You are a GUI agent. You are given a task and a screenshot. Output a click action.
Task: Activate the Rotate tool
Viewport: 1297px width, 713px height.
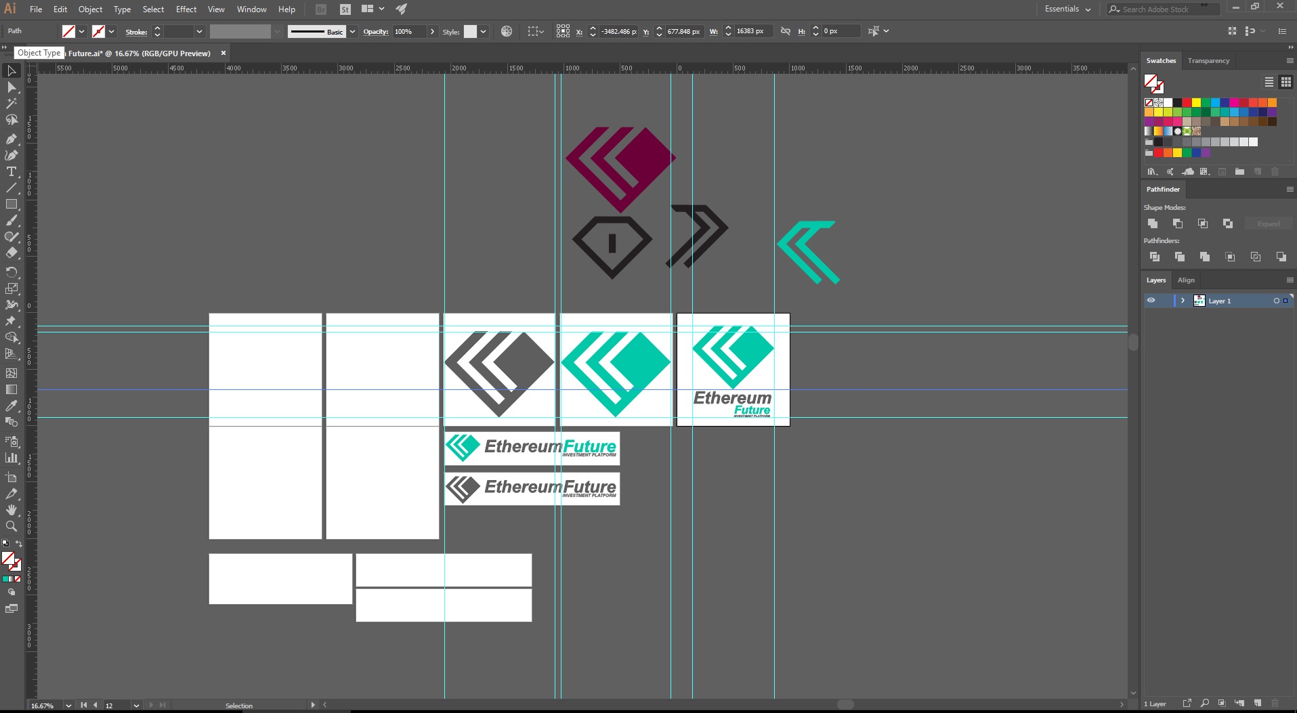click(12, 272)
